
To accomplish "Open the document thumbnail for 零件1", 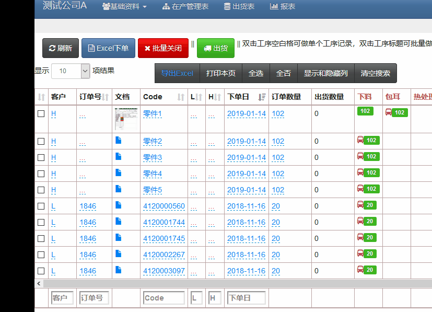I will (x=126, y=119).
